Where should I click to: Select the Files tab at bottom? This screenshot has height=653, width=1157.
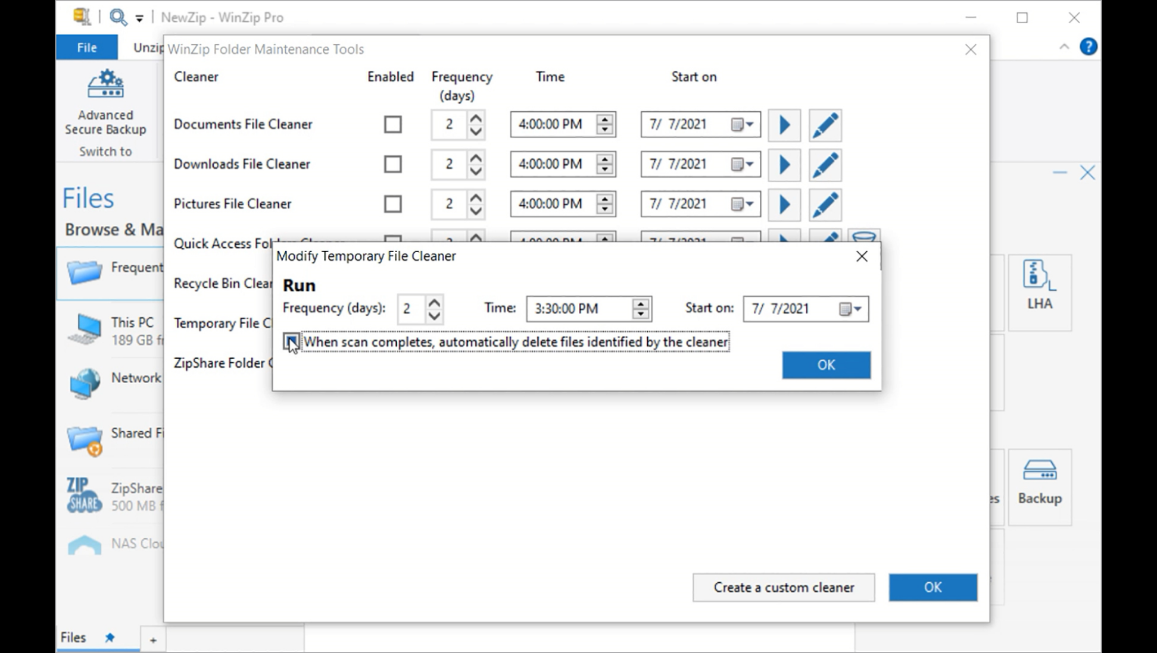coord(74,638)
